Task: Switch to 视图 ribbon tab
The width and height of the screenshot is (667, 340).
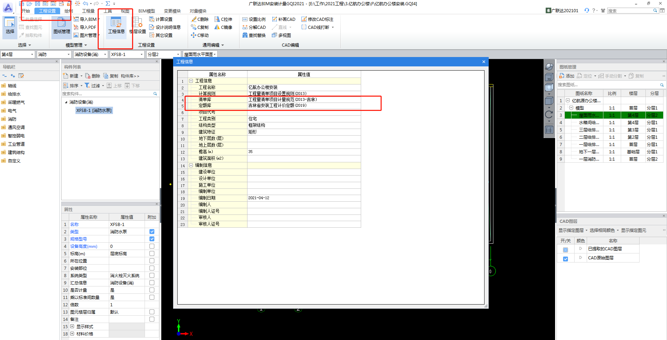Action: 125,11
